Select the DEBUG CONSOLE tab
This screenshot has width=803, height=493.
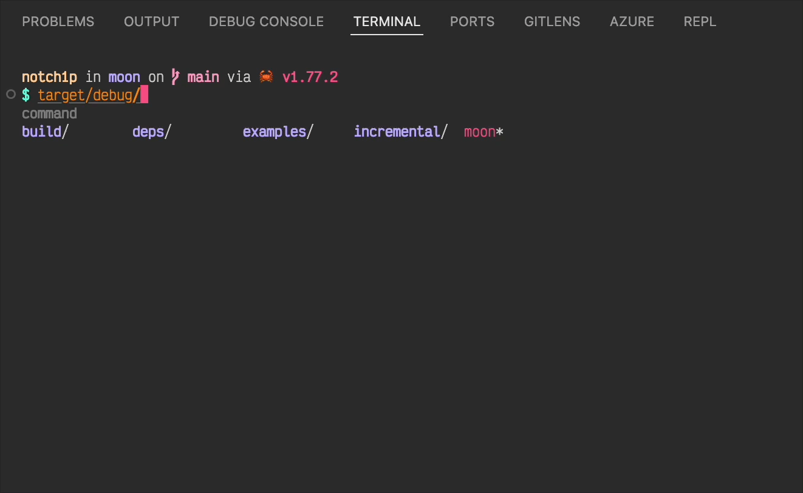(266, 22)
